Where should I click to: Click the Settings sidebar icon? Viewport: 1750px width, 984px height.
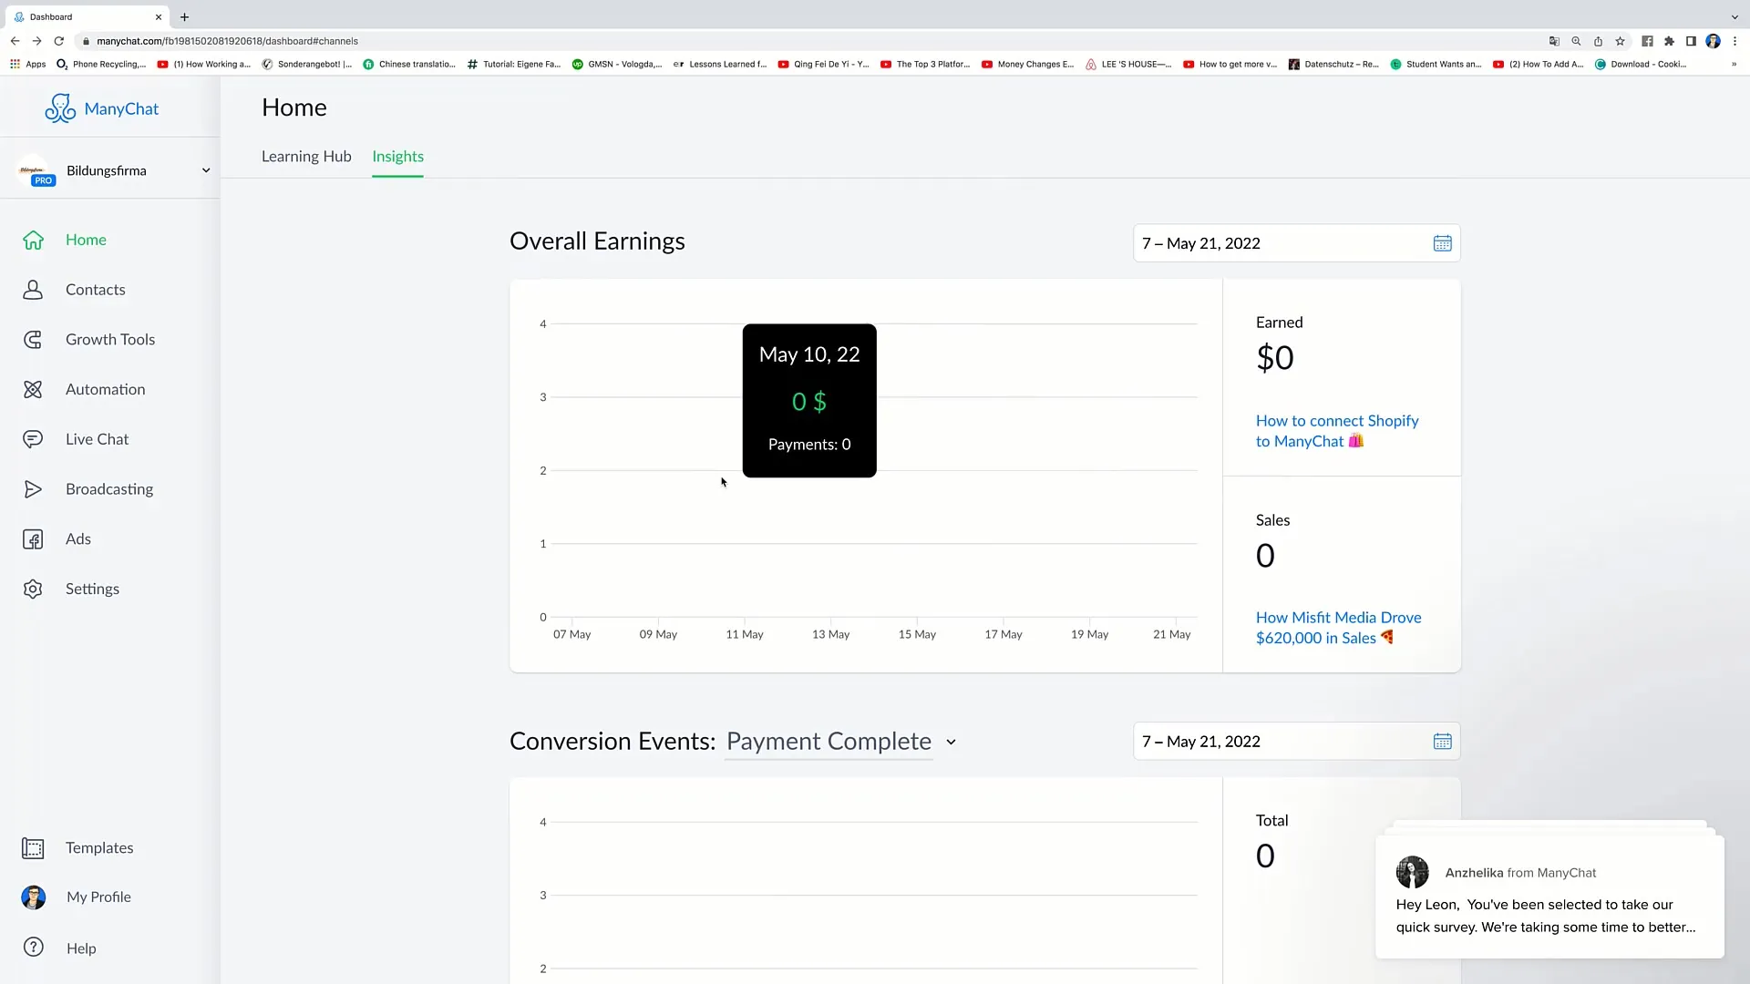(33, 589)
